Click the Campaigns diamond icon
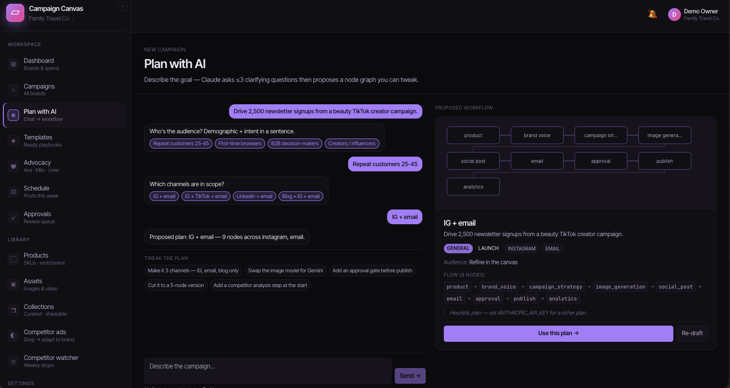730x388 pixels. [x=13, y=90]
